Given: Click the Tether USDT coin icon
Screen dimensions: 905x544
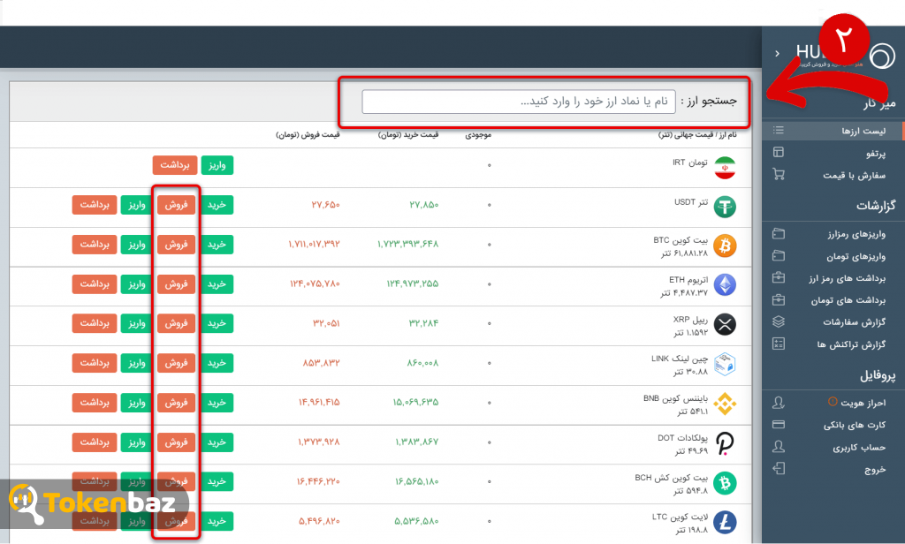Looking at the screenshot, I should point(725,207).
